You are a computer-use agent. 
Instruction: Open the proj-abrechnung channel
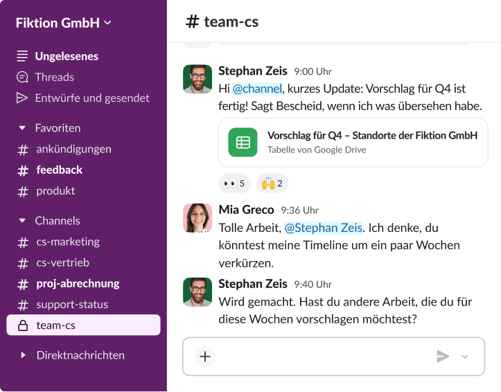78,284
